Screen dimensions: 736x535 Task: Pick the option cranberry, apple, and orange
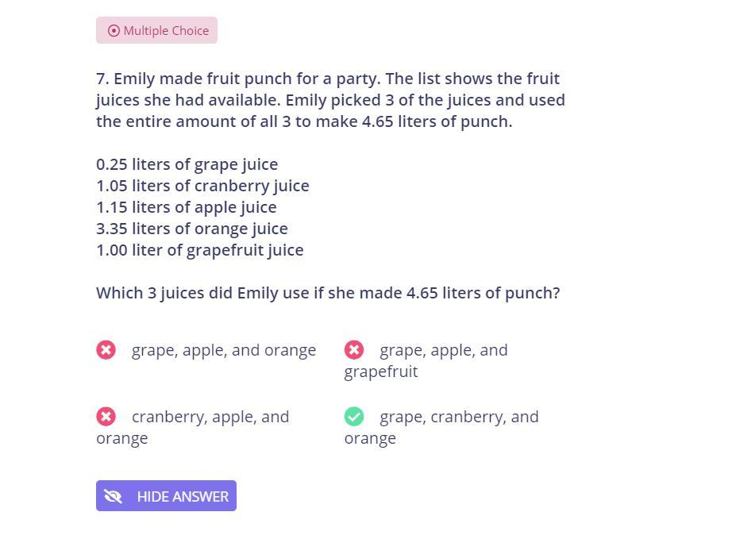210,417
